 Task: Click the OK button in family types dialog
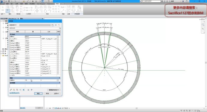click(x=38, y=93)
